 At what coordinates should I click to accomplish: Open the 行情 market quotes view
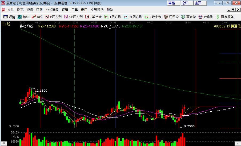pos(9,17)
